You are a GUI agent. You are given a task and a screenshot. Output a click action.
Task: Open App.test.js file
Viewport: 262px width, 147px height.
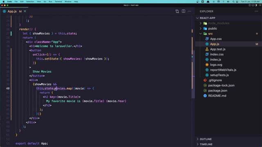click(218, 49)
